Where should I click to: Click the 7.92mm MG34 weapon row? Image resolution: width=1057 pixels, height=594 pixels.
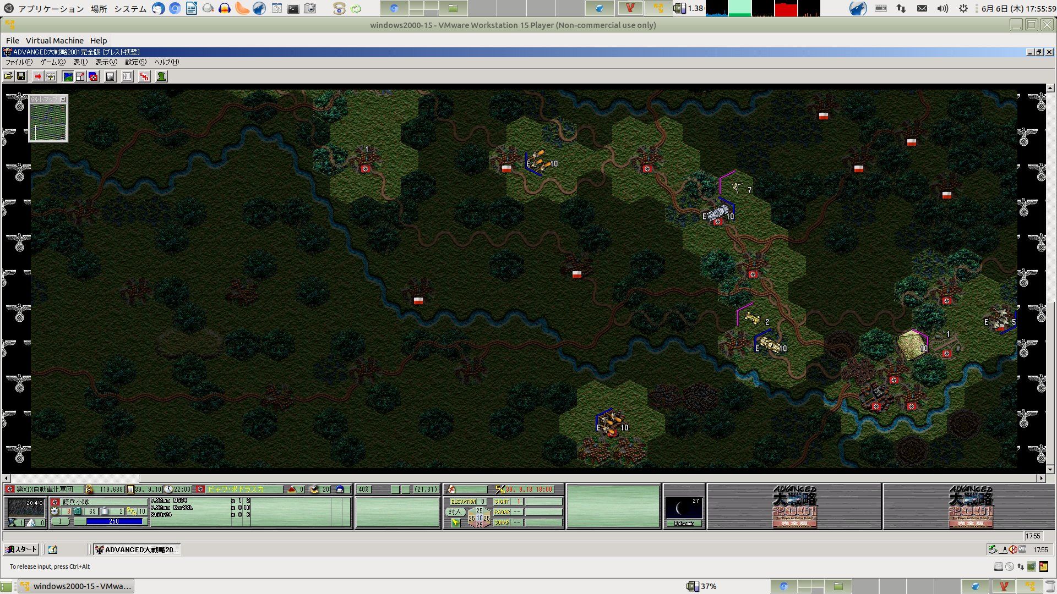[x=200, y=501]
